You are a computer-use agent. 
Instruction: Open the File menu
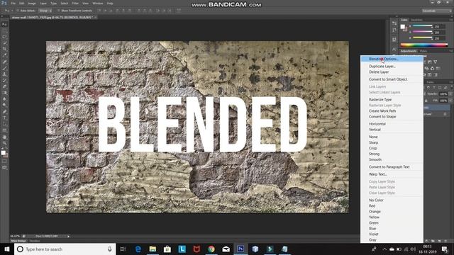coord(13,3)
